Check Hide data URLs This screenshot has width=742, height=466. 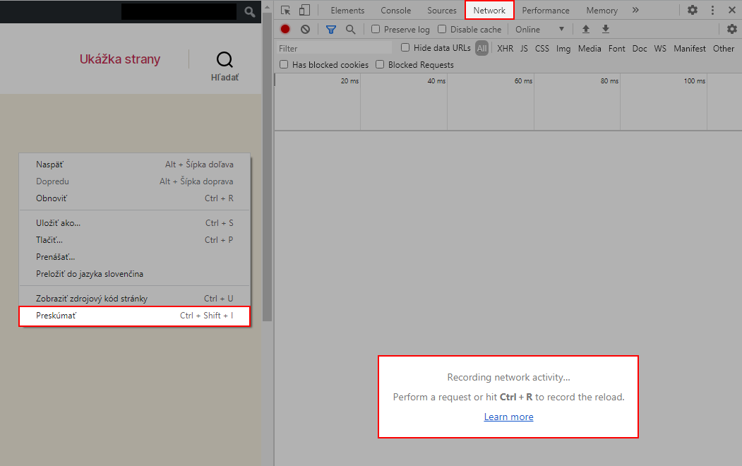pos(405,47)
